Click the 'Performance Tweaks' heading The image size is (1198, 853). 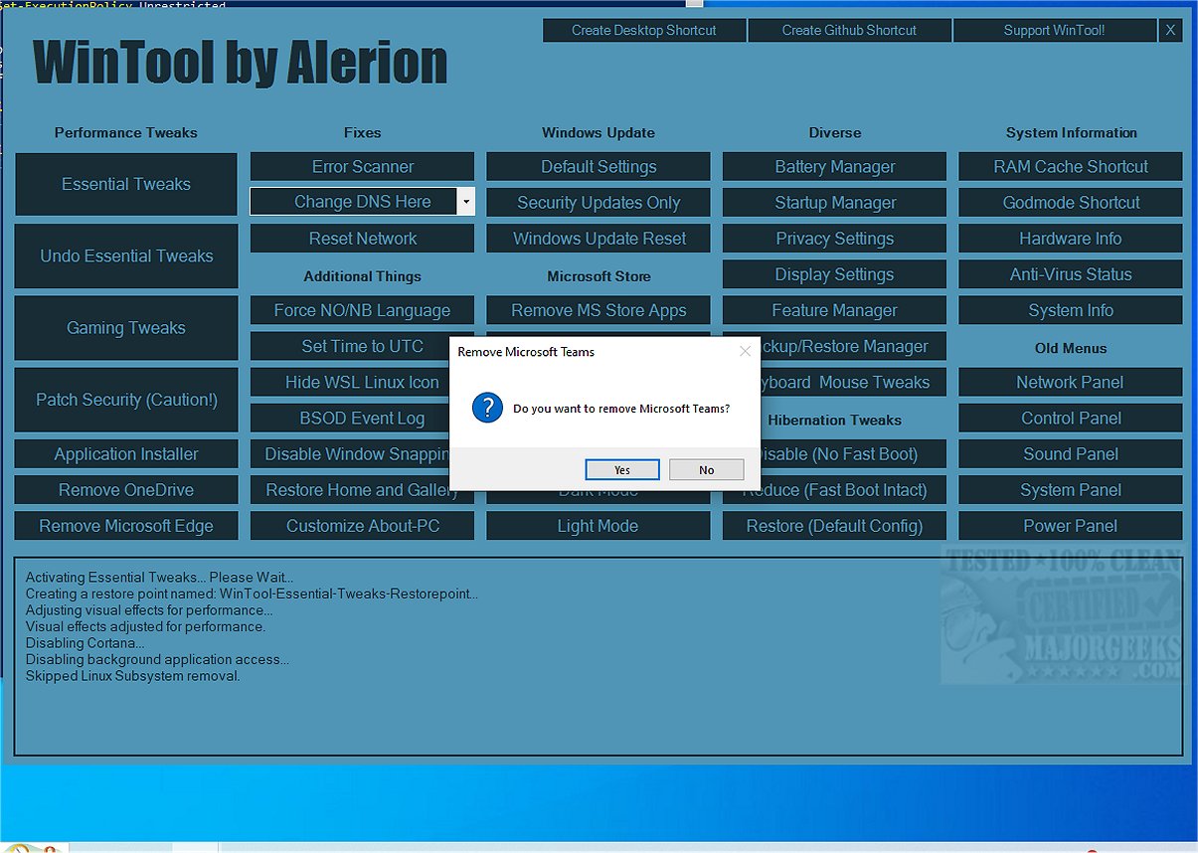coord(126,132)
